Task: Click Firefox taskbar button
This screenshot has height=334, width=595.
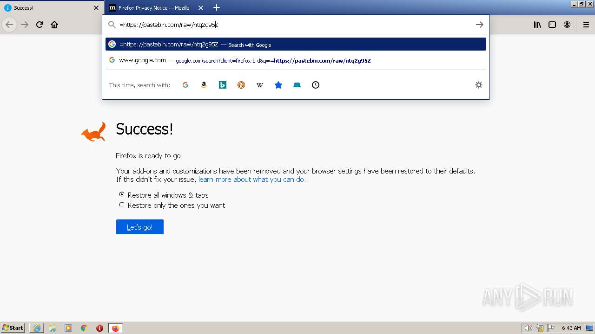Action: tap(115, 328)
